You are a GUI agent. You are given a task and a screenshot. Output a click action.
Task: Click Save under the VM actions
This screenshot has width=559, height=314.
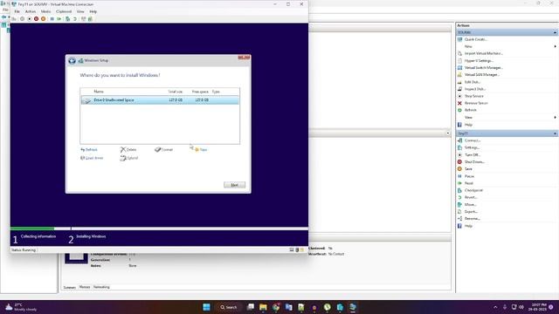468,169
